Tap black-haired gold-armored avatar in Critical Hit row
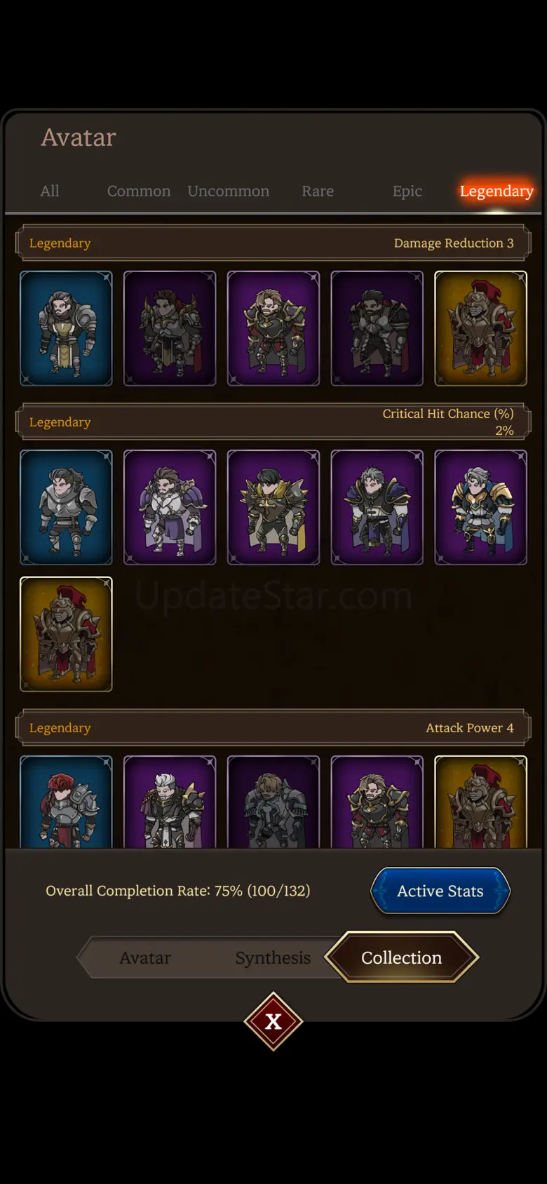Screen dimensions: 547x1184 (x=273, y=507)
